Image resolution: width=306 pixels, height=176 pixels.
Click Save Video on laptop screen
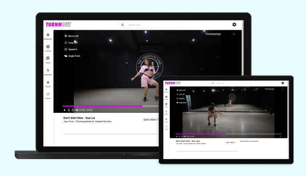coord(151,120)
